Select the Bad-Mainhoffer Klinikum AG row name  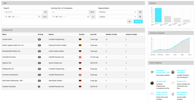(11, 51)
